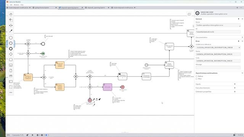The width and height of the screenshot is (244, 137).
Task: Open the Help menu
Action: pos(22,5)
